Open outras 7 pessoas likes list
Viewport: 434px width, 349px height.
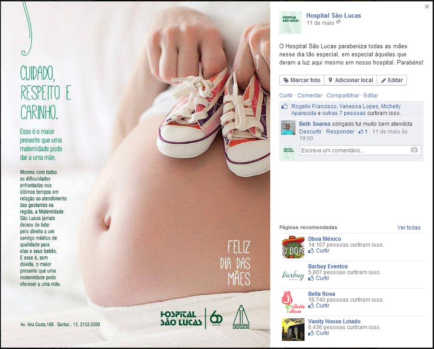(x=343, y=113)
